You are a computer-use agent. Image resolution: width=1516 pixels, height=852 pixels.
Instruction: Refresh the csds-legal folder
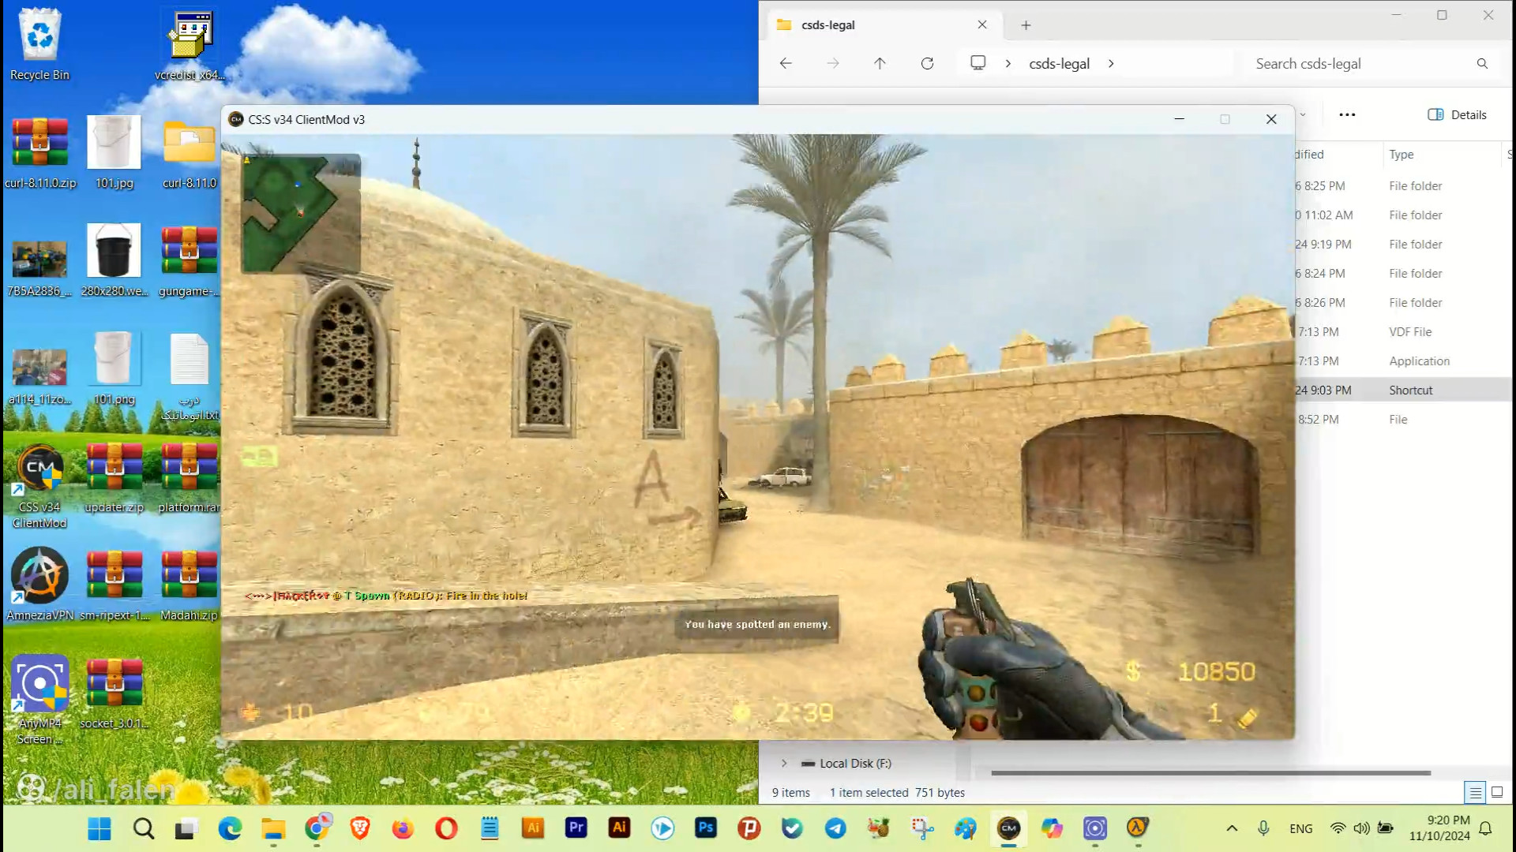coord(927,64)
